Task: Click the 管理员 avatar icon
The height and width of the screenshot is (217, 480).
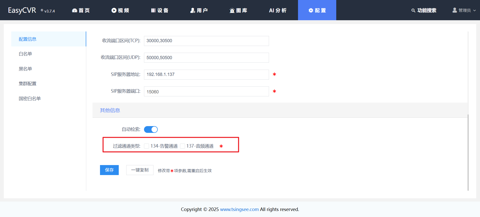Action: (454, 10)
